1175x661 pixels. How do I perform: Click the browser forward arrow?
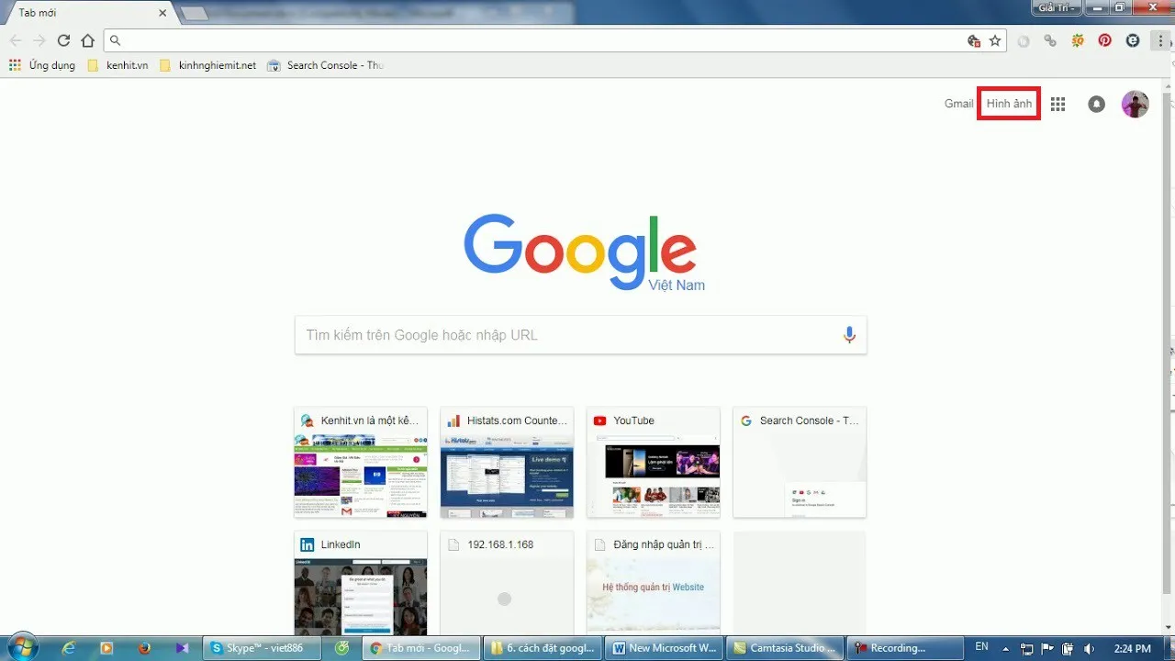point(39,40)
